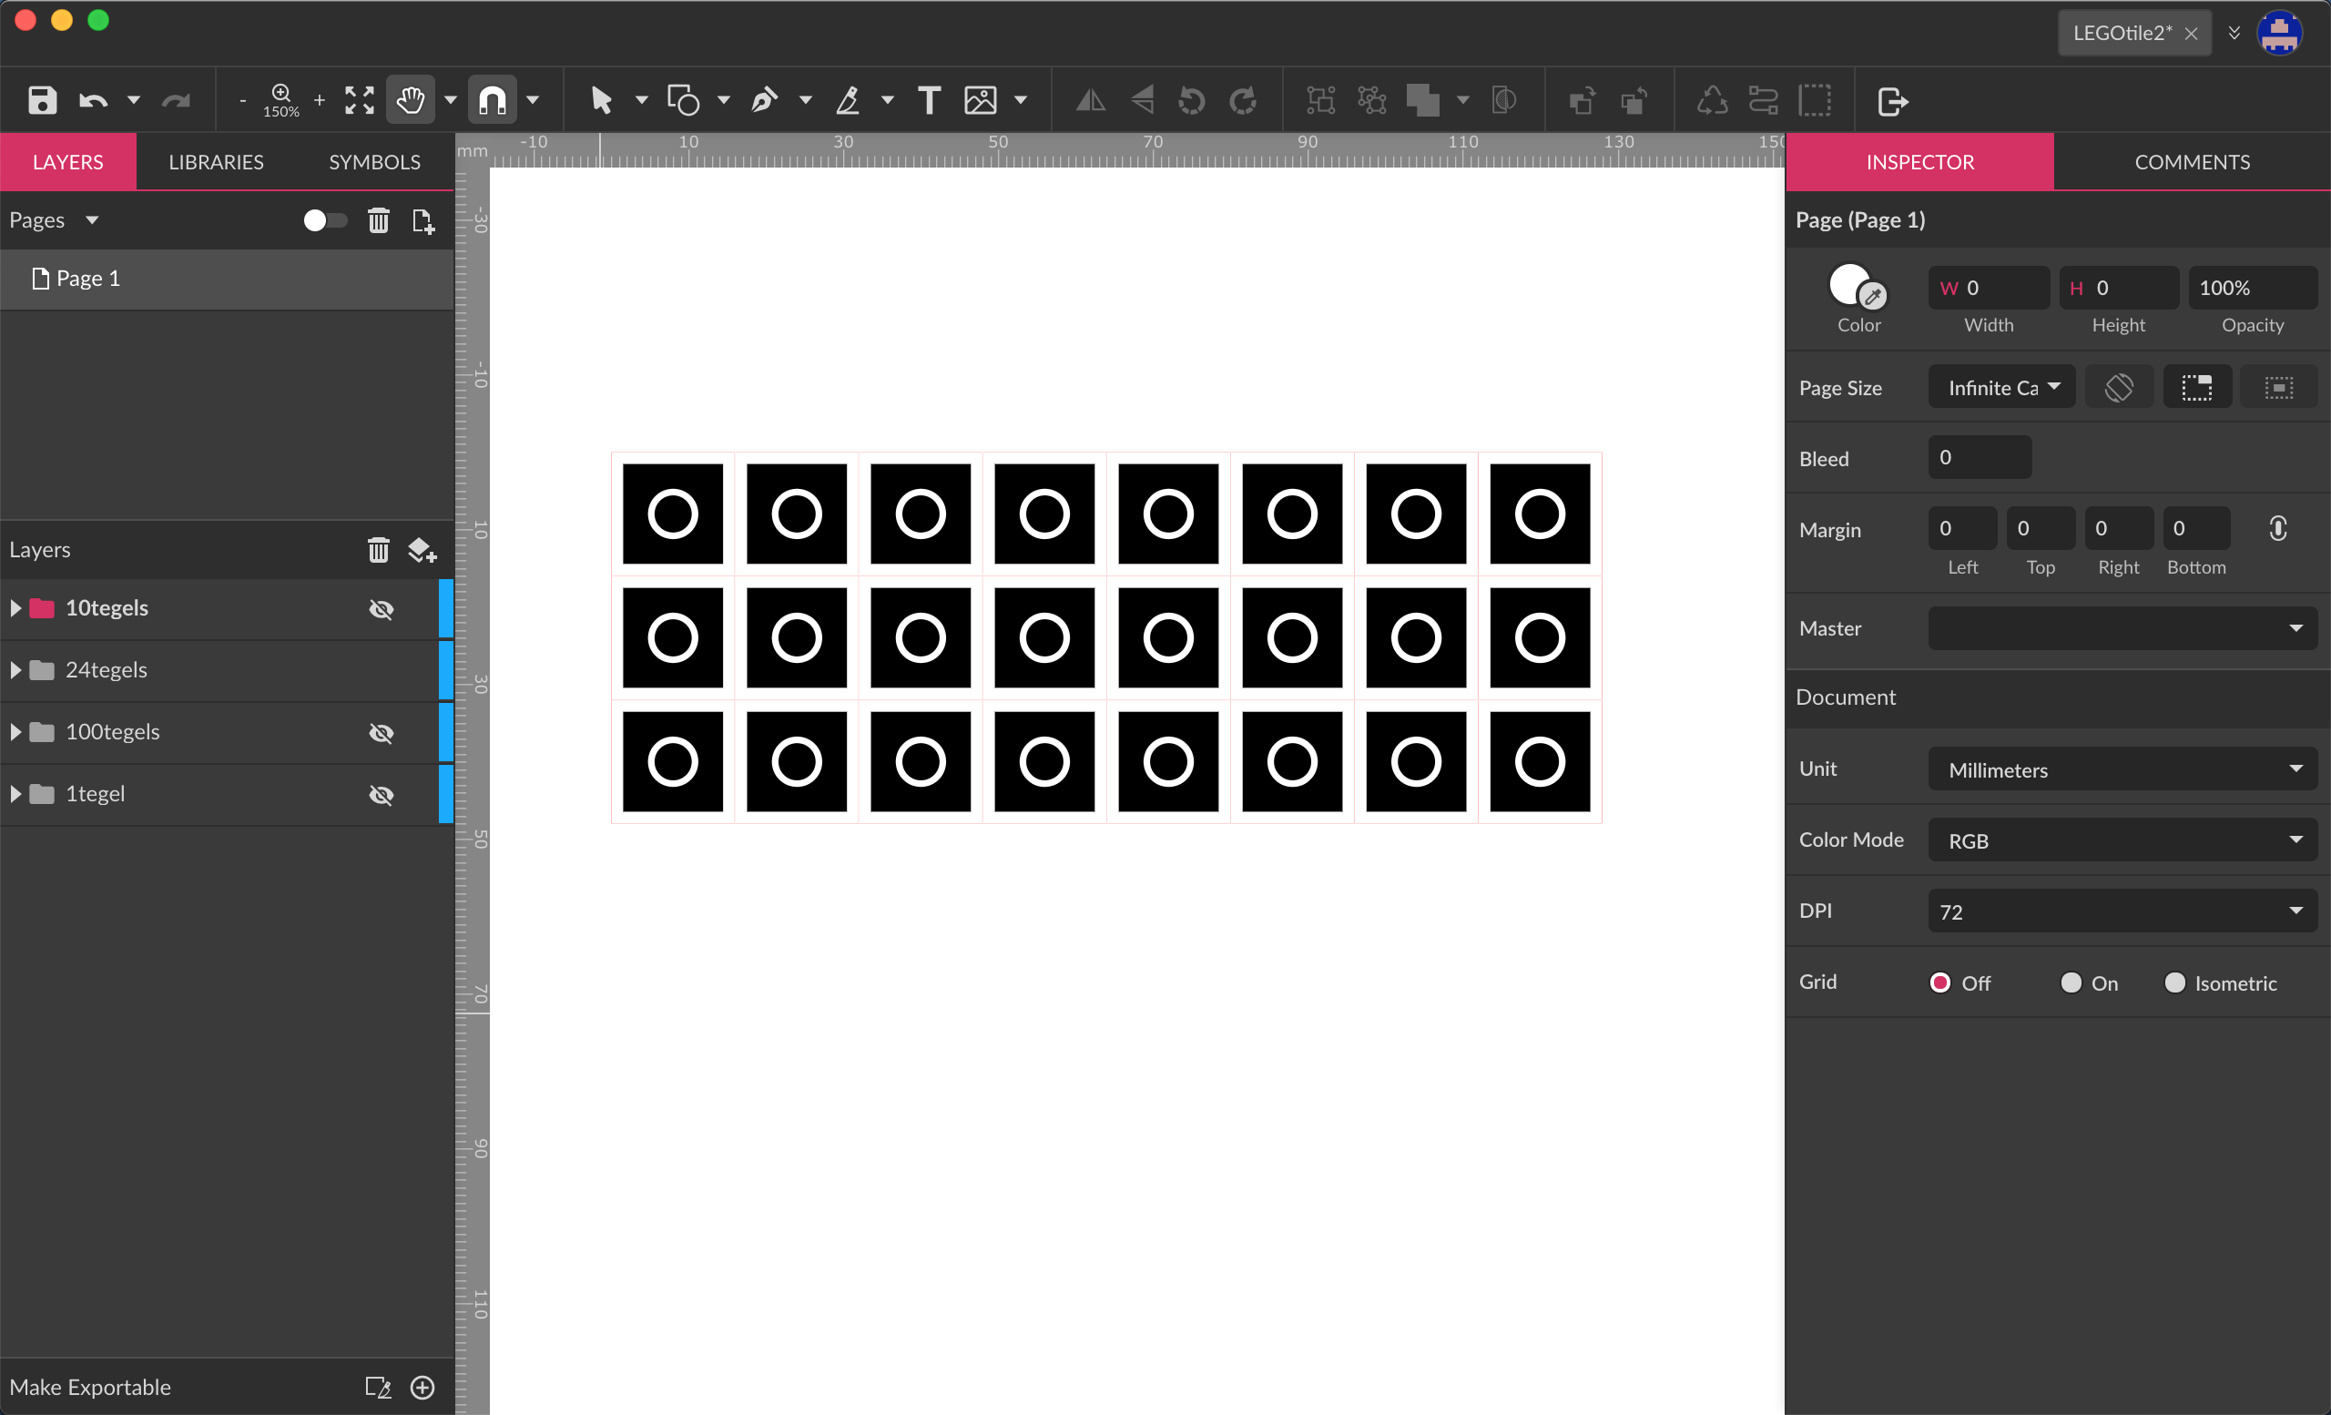This screenshot has height=1415, width=2331.
Task: Switch to the Symbols tab
Action: click(x=374, y=162)
